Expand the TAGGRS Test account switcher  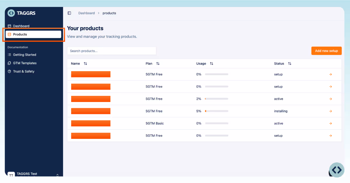pyautogui.click(x=57, y=175)
